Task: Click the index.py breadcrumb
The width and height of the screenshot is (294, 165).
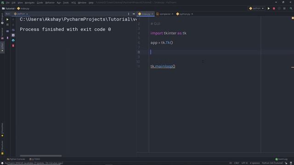Action: click(23, 8)
